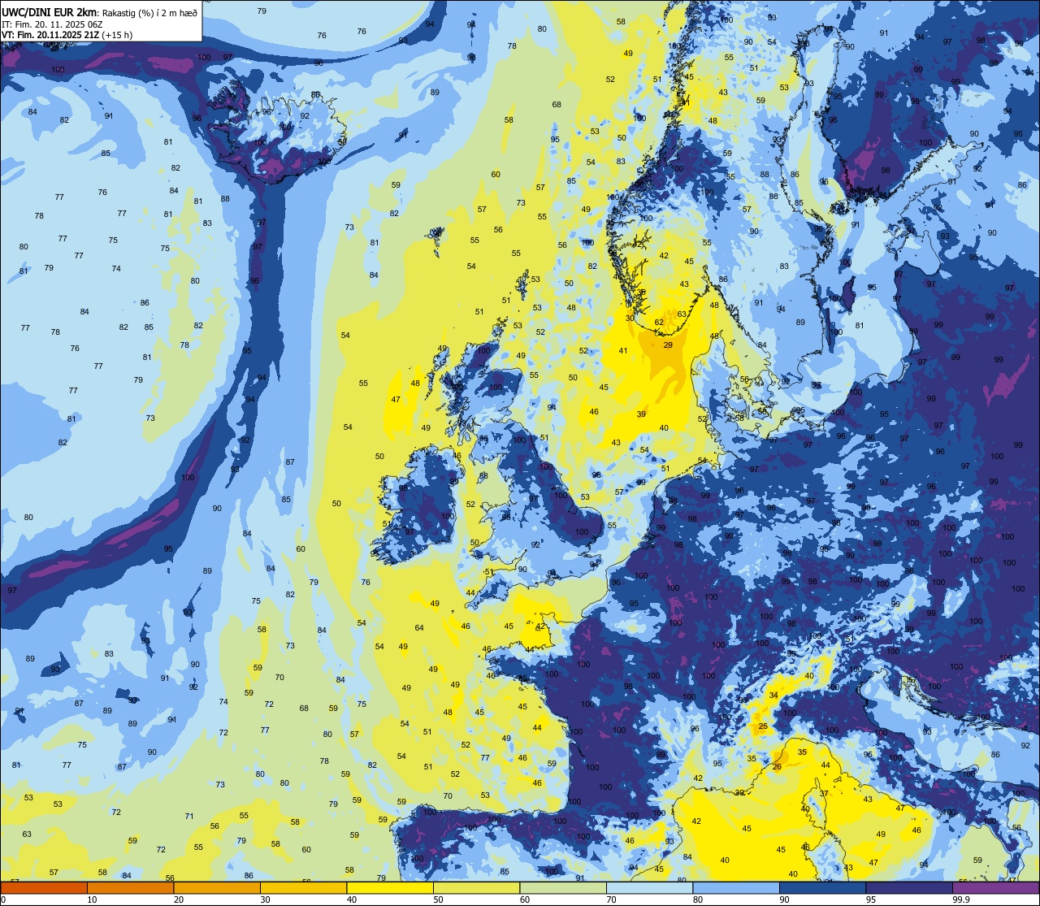Screen dimensions: 1040x906
Task: Click the 10–20 orange legend swatch
Action: (130, 887)
